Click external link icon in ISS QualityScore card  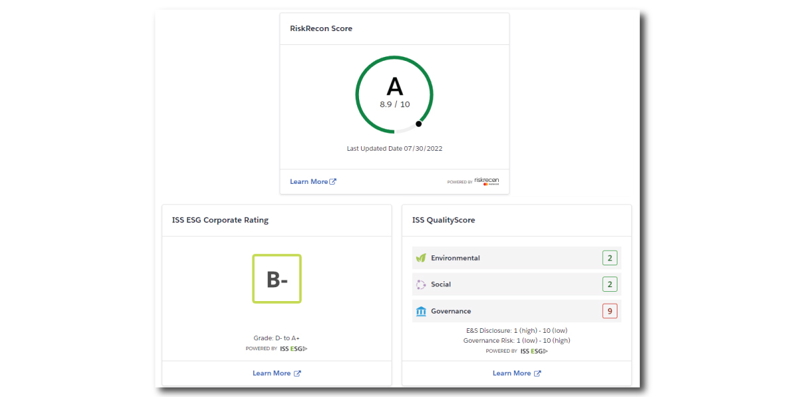pos(537,374)
